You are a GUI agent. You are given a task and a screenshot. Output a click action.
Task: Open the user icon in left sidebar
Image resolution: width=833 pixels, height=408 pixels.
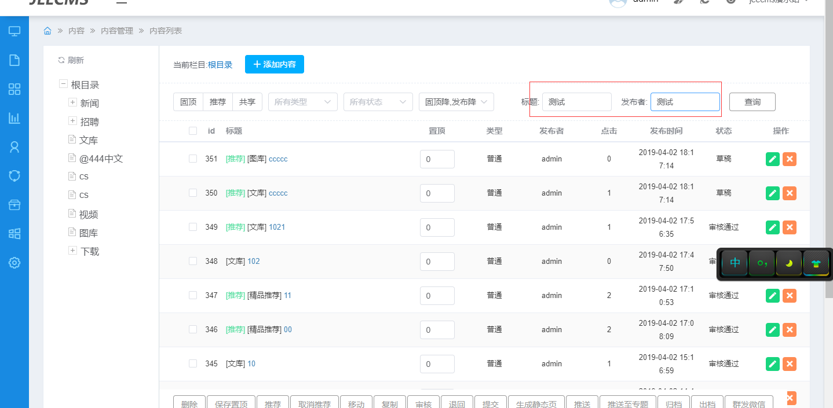pos(14,147)
